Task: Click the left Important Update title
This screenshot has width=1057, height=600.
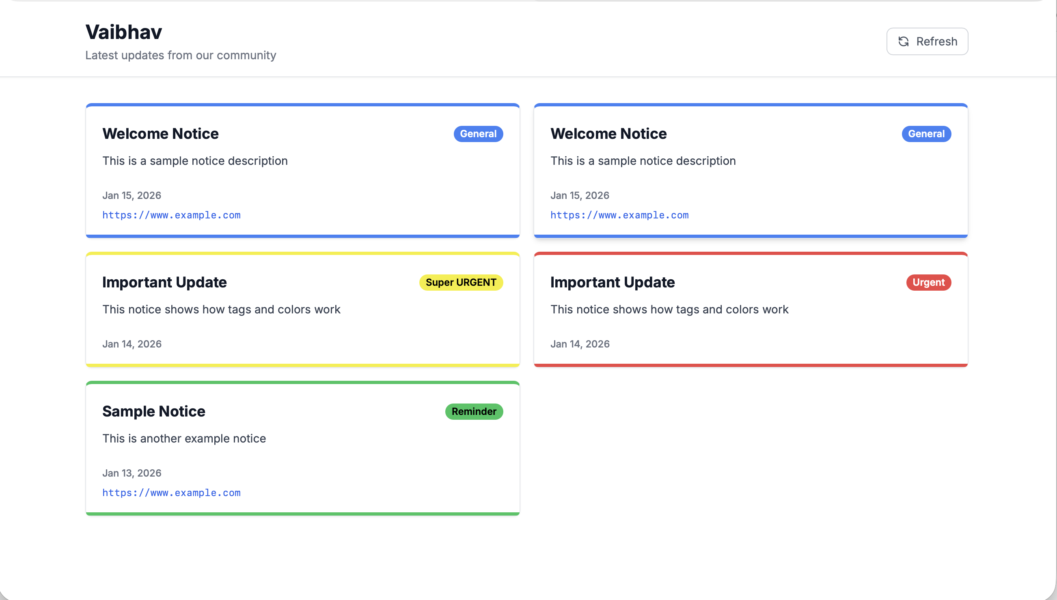Action: click(164, 282)
